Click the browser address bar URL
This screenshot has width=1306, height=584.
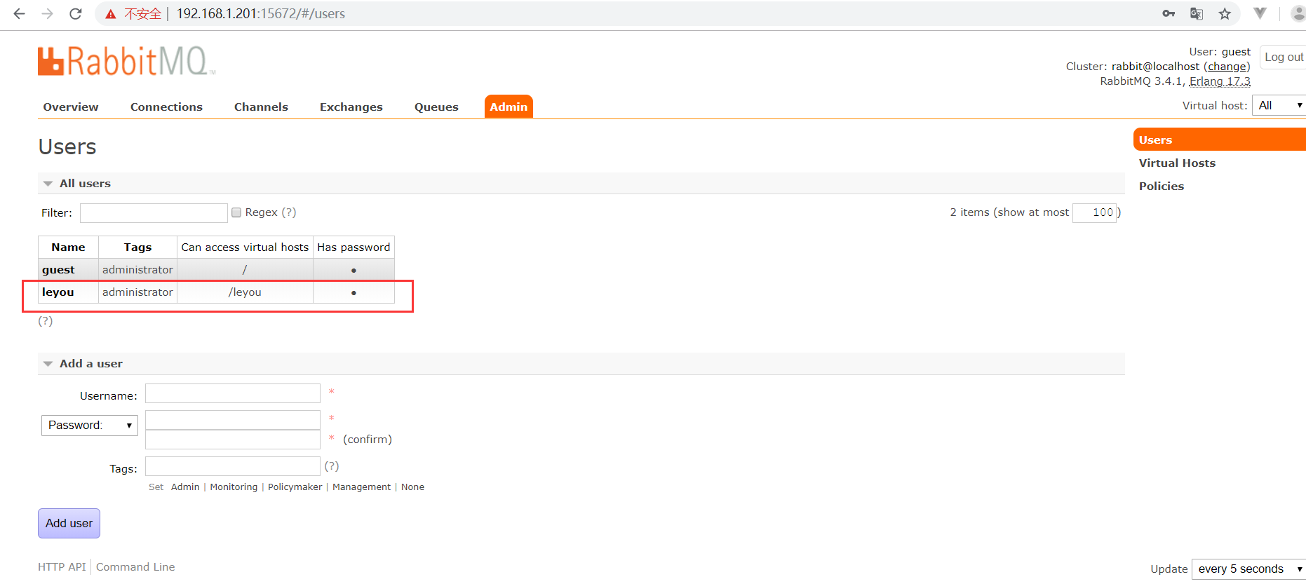[x=260, y=13]
